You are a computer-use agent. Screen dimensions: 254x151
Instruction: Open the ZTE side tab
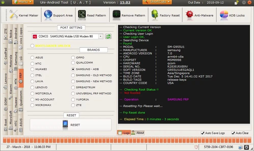6,34
